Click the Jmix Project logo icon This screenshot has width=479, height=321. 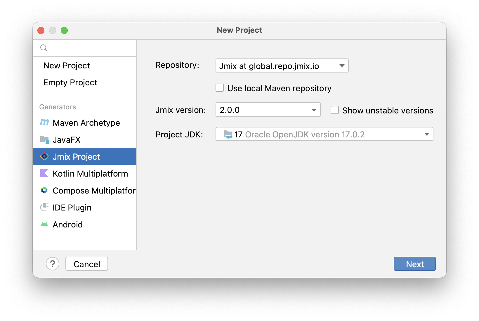point(44,156)
